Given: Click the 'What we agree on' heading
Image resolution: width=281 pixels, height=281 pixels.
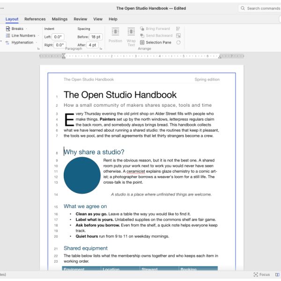Looking at the screenshot, I should tap(85, 206).
